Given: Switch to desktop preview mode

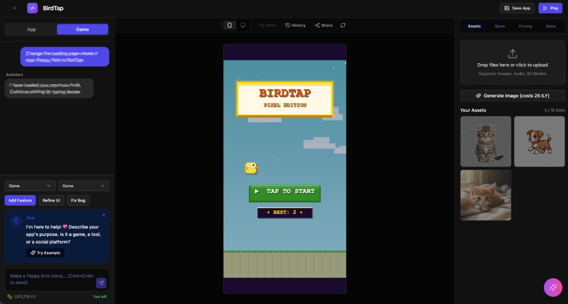Looking at the screenshot, I should [x=243, y=25].
